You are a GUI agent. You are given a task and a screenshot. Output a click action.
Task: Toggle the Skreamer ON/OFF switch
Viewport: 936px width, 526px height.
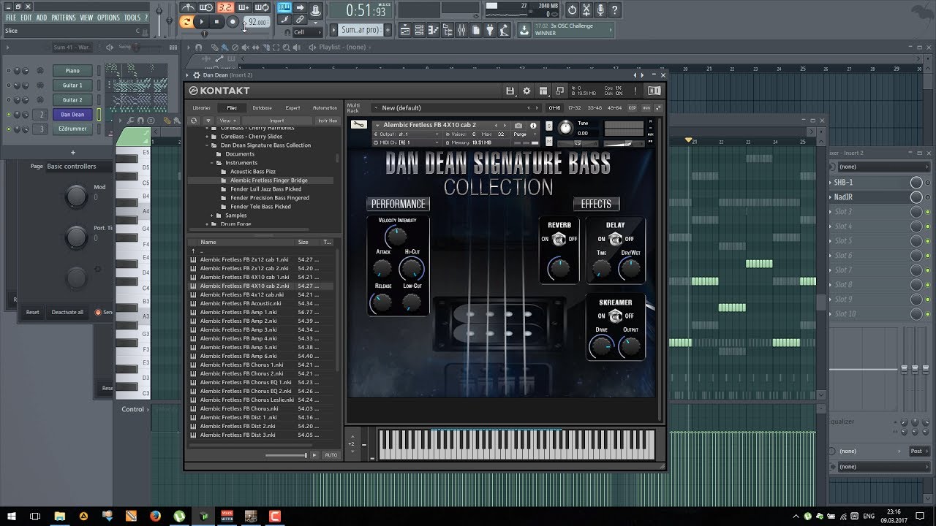[616, 316]
